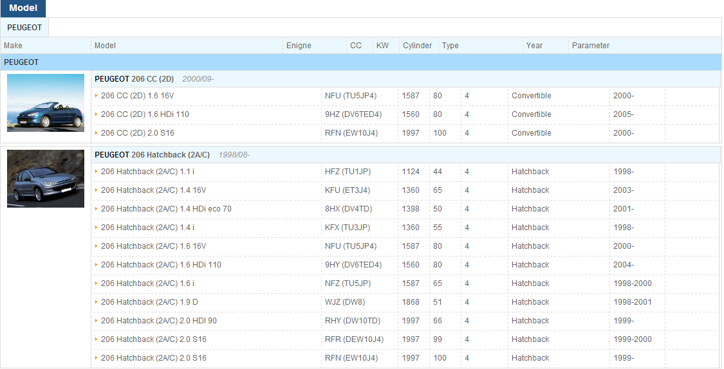724x369 pixels.
Task: Click the year value 2003-
Action: click(624, 190)
